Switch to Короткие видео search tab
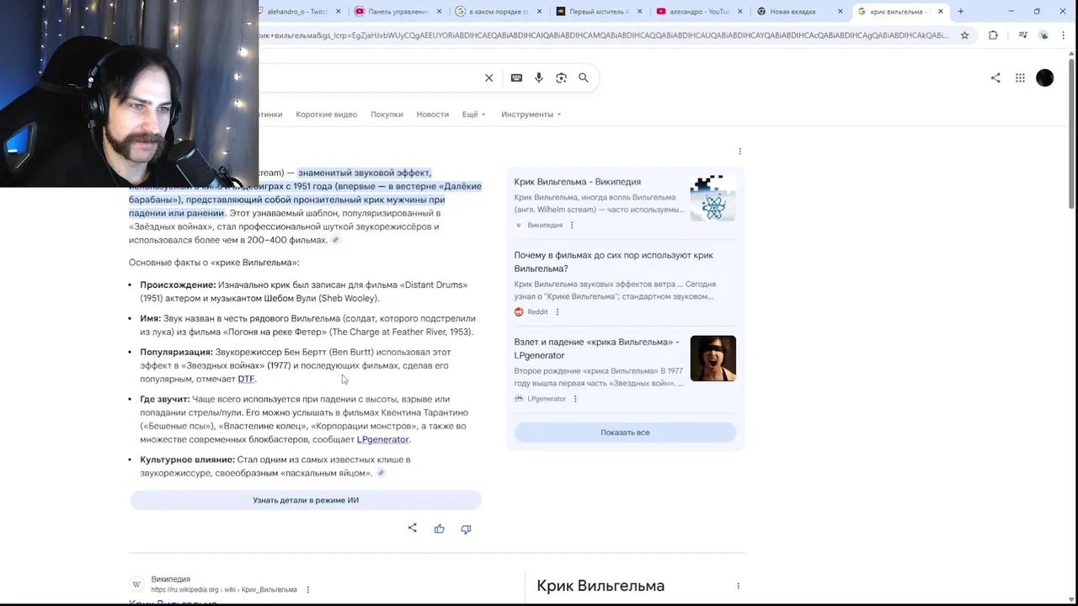 (x=327, y=114)
